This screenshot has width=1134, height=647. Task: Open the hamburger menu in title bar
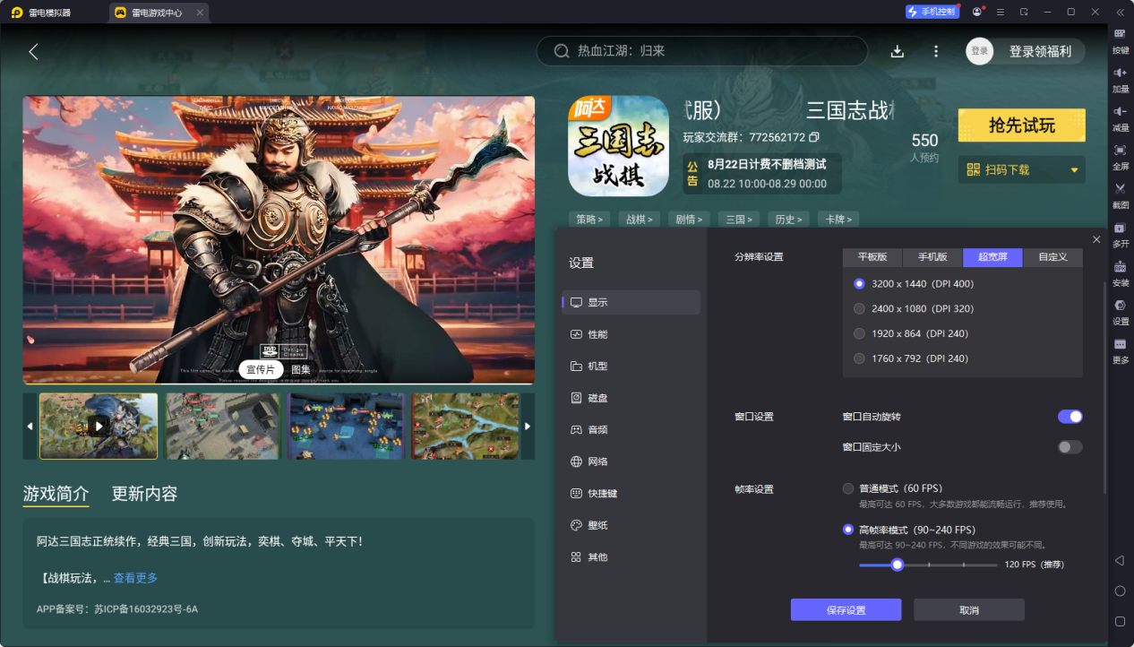click(x=1001, y=12)
